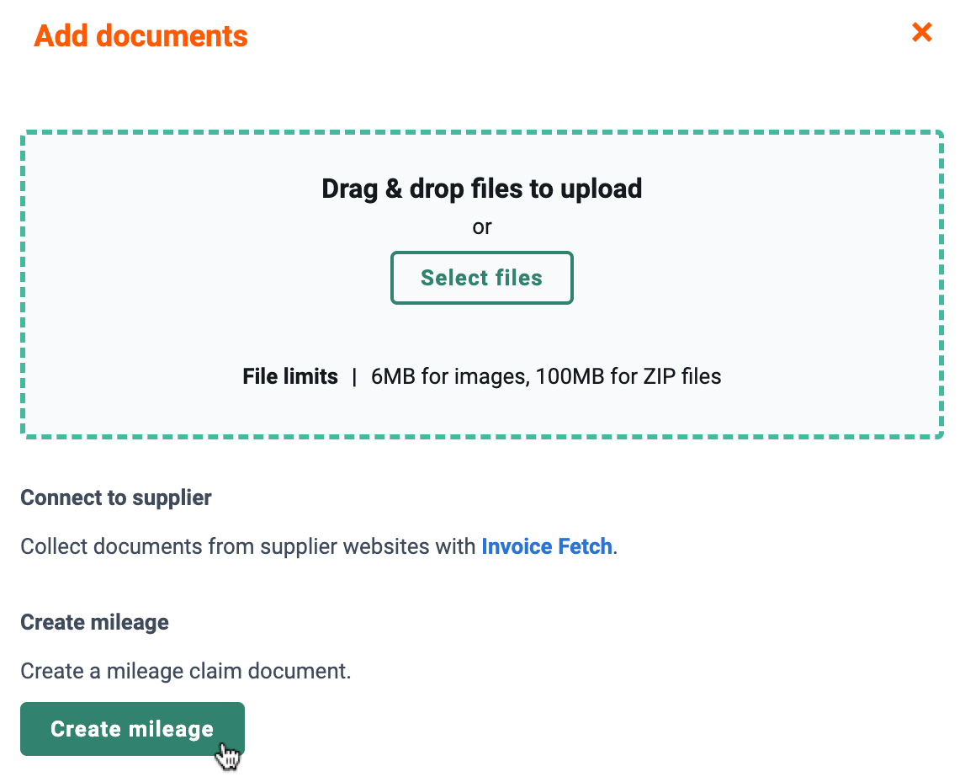The image size is (965, 782).
Task: Click 'Create a mileage claim document.' text
Action: click(x=186, y=671)
